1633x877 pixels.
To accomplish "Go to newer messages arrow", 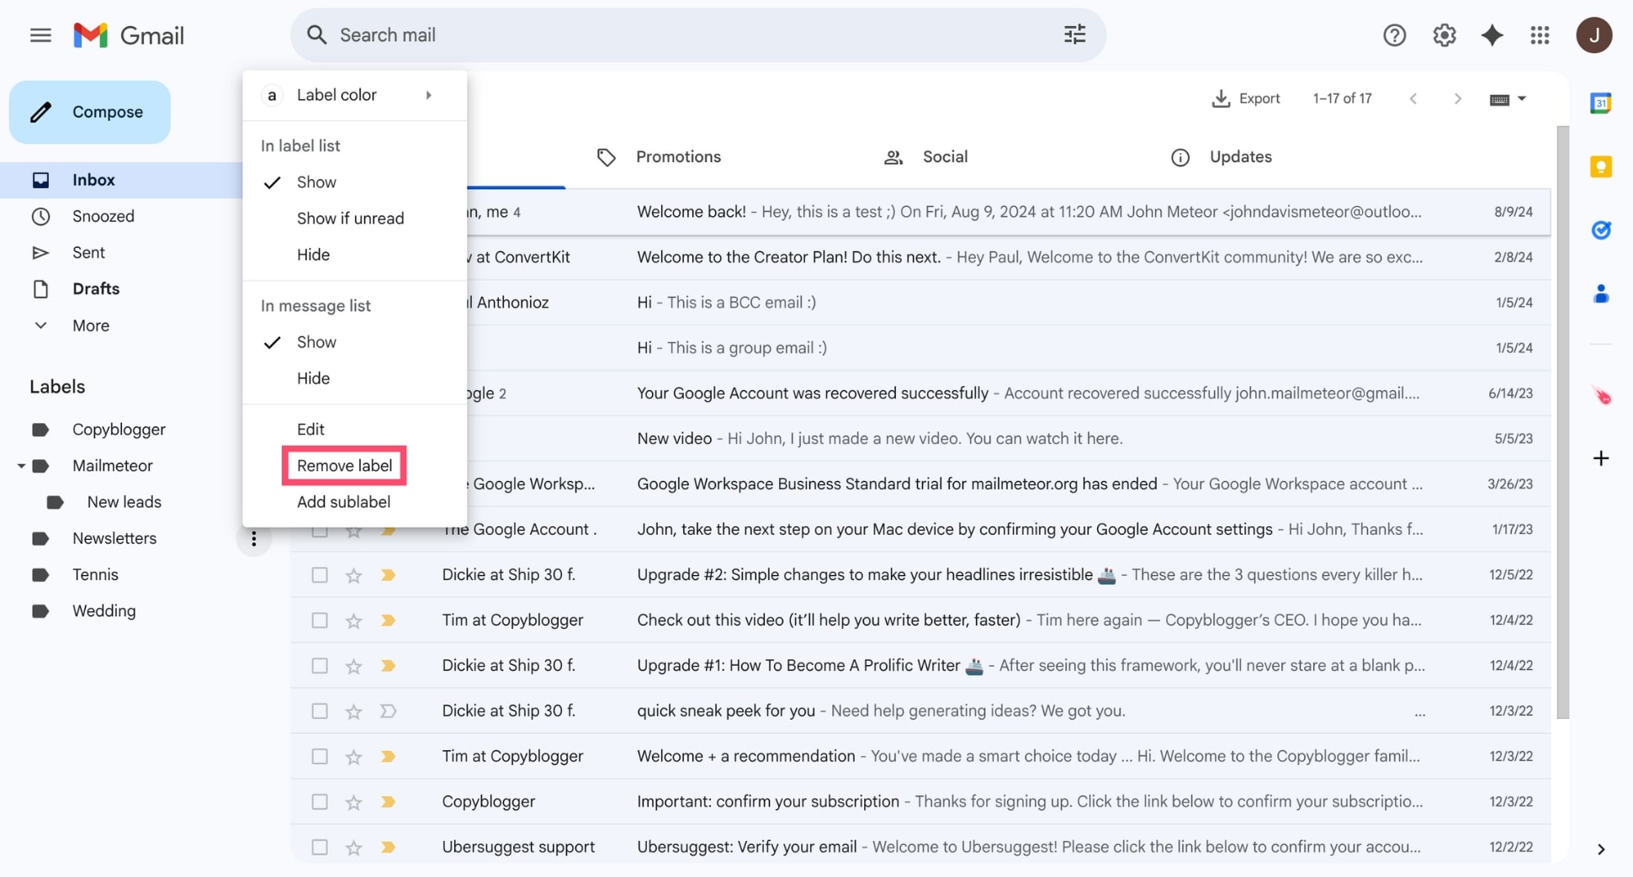I will [1413, 98].
